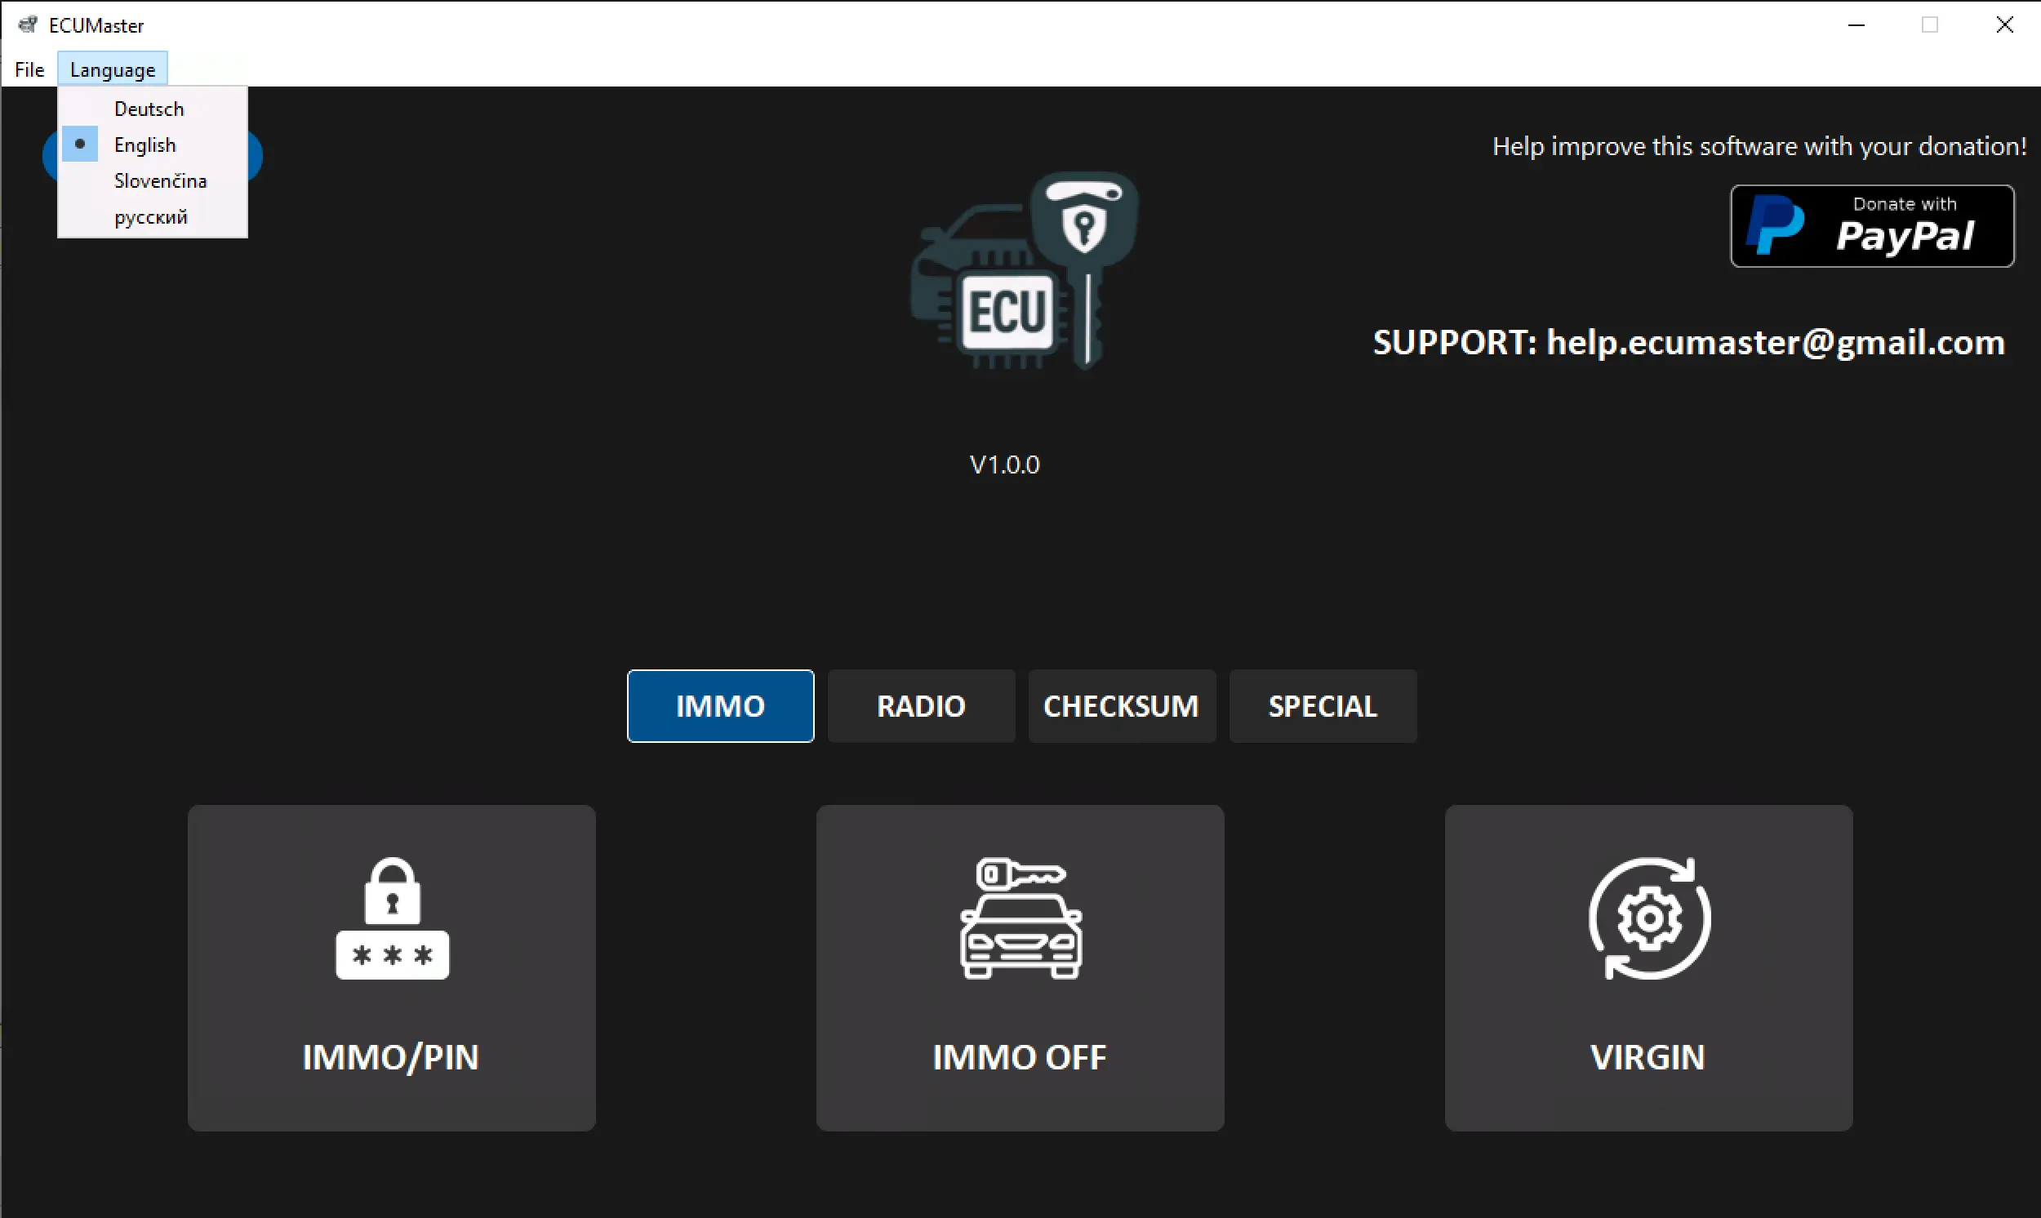This screenshot has height=1218, width=2041.
Task: Open the CHECKSUM tab
Action: tap(1121, 706)
